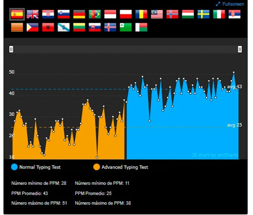Pick the Polish flag
This screenshot has width=253, height=215.
pos(126,14)
